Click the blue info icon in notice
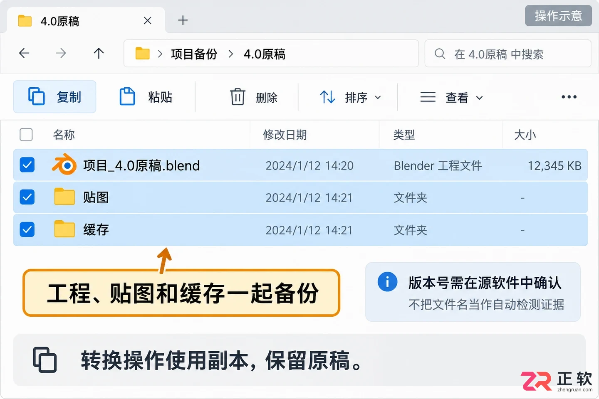 pos(387,282)
